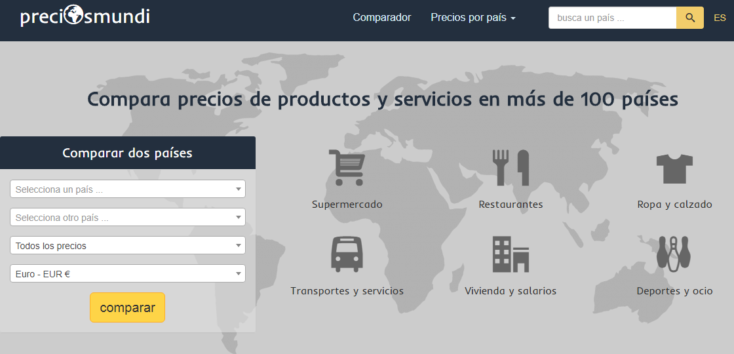Open the Comparador menu item
The width and height of the screenshot is (734, 354).
[381, 18]
